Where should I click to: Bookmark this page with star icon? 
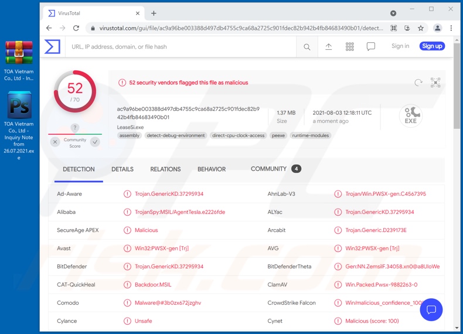coord(420,28)
